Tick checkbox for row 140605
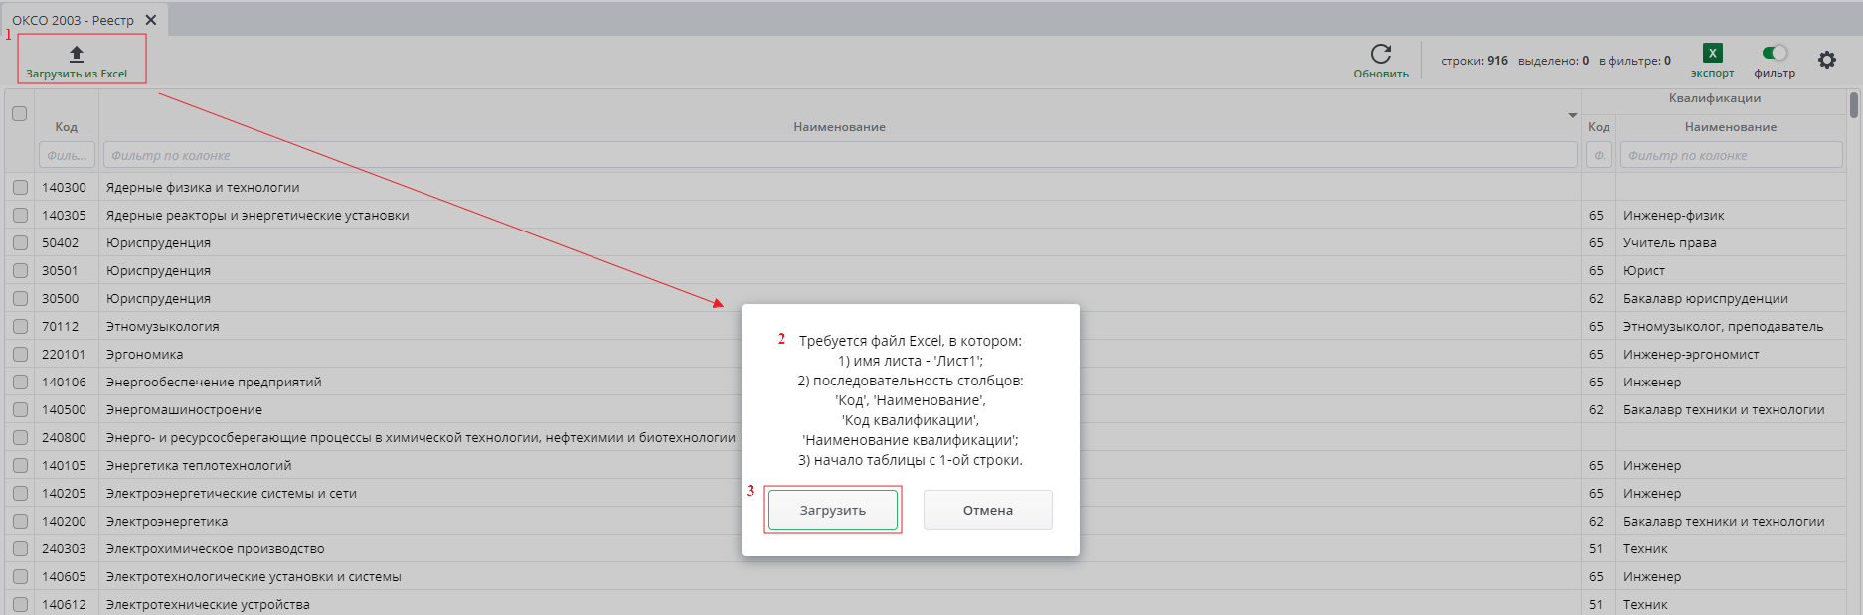 coord(20,576)
